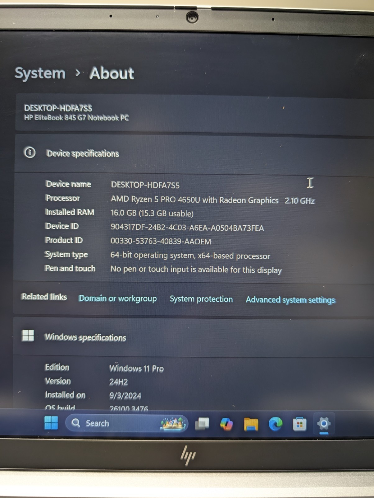374x498 pixels.
Task: Select the Windows 11 Pro edition value
Action: (x=136, y=369)
